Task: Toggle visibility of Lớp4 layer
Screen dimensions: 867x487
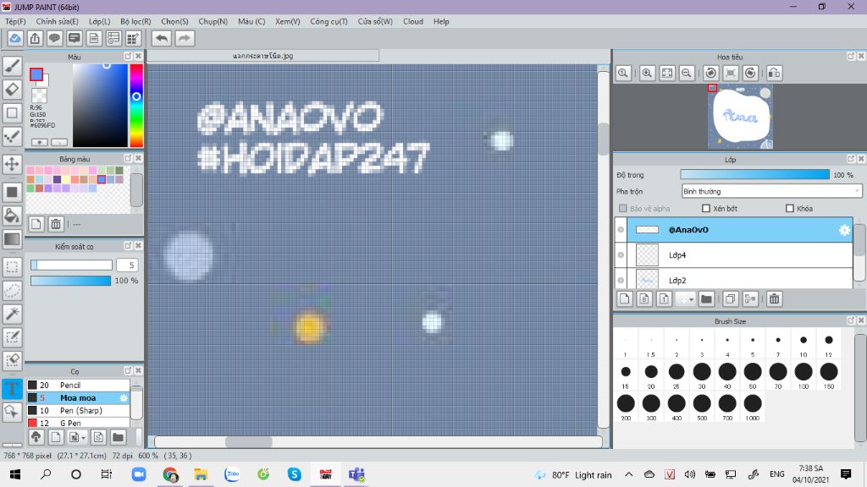Action: [621, 255]
